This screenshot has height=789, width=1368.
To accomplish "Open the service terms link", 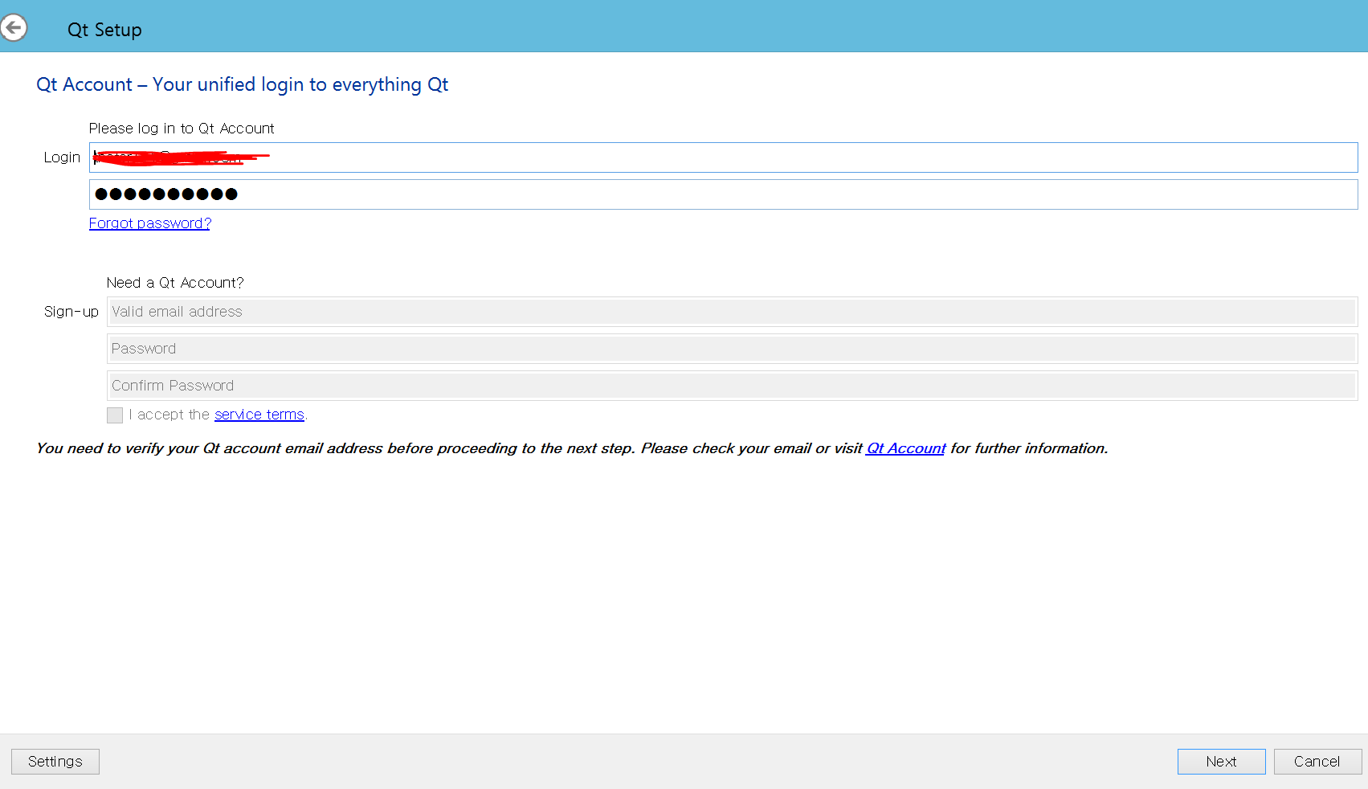I will tap(259, 415).
